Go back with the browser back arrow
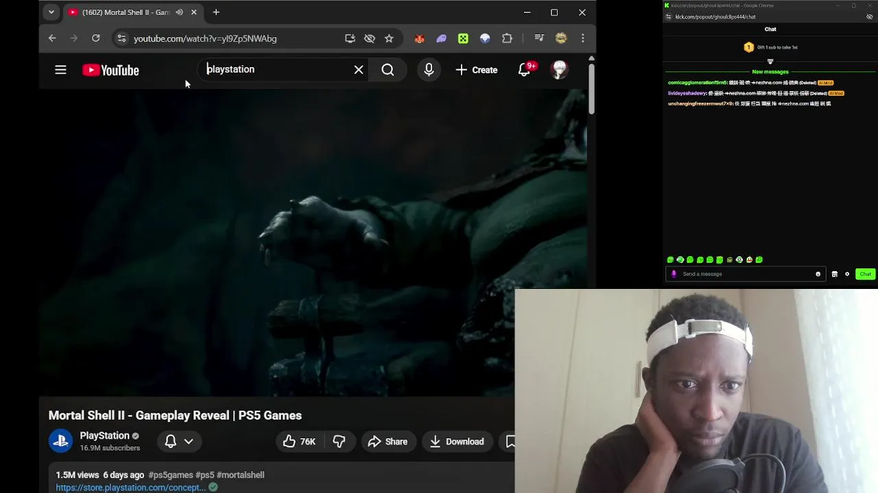This screenshot has width=878, height=493. [x=52, y=38]
